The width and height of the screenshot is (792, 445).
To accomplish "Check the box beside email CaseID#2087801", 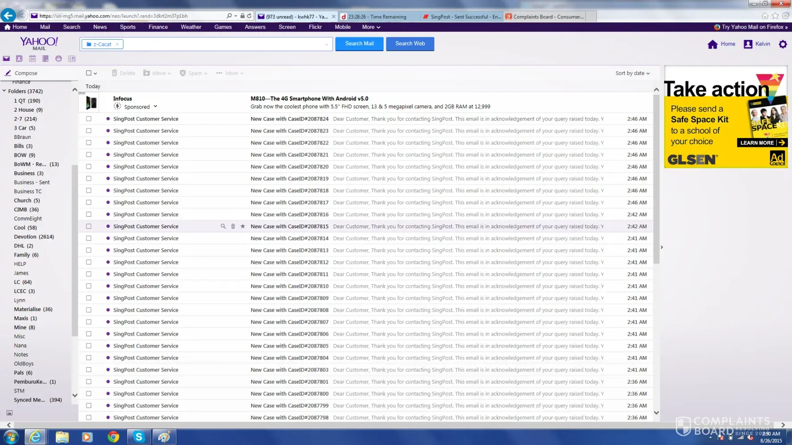I will (89, 382).
